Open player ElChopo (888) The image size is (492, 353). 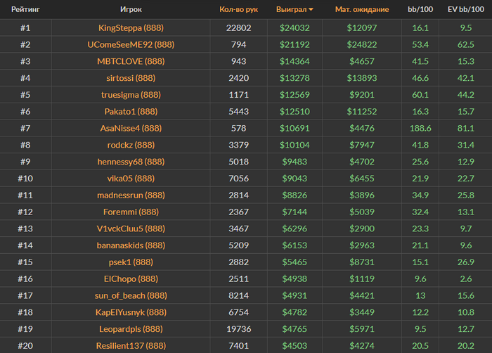tap(131, 279)
